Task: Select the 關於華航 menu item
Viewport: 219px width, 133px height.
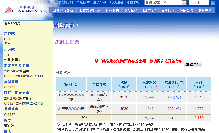Action: 131,10
